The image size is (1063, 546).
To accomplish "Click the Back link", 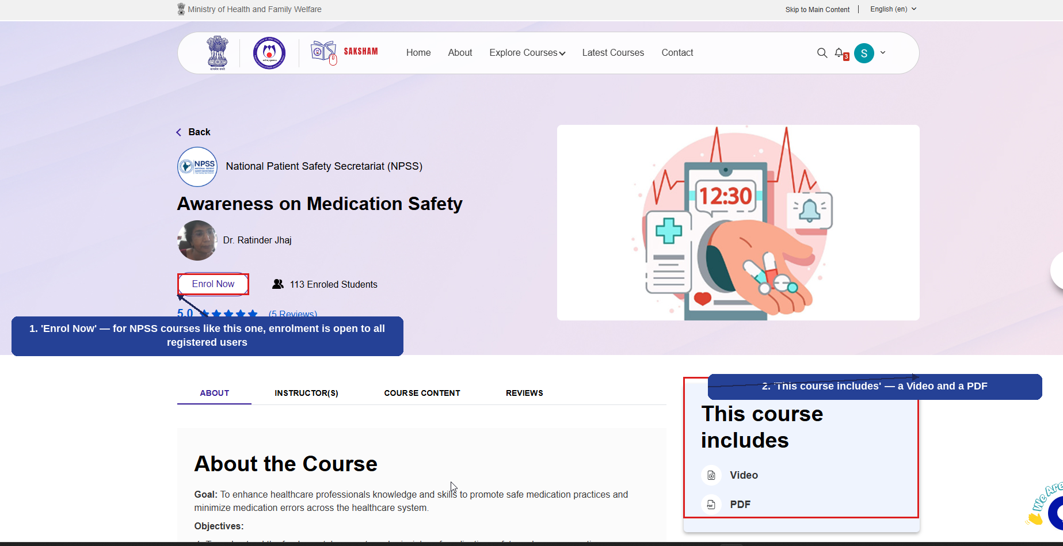I will coord(199,132).
